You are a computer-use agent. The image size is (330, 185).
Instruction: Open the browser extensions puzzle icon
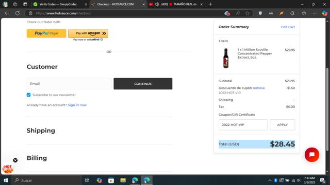point(292,13)
